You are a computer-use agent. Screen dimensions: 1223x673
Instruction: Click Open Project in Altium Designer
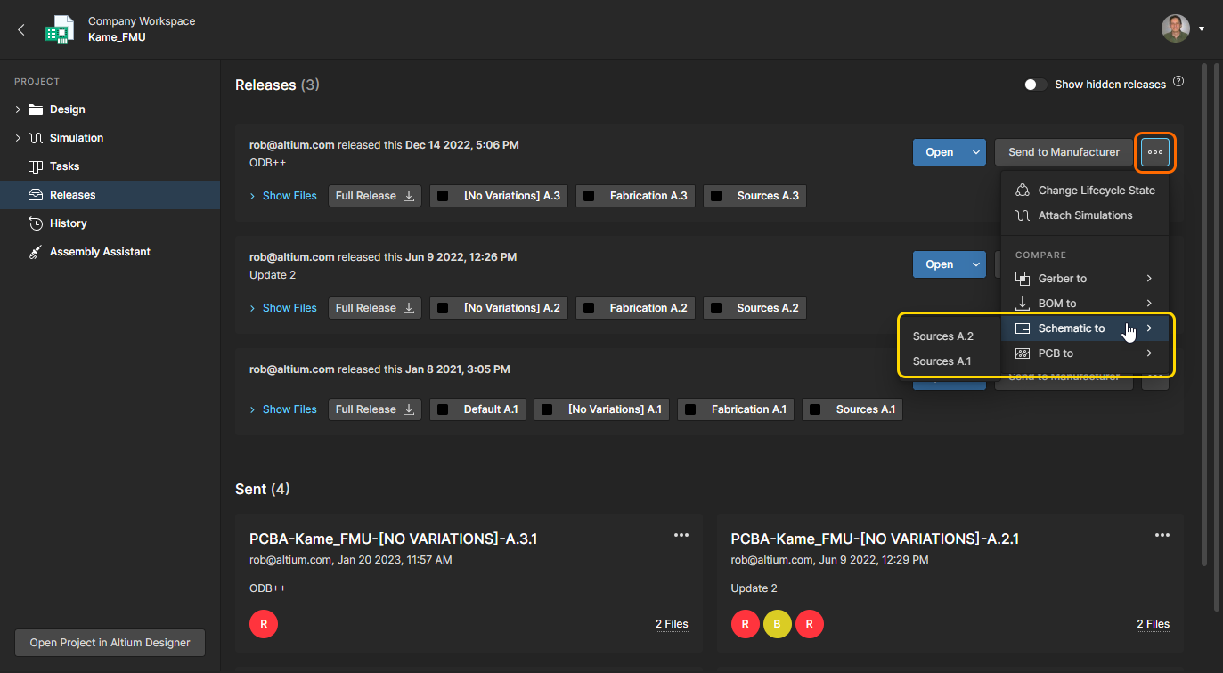(110, 643)
